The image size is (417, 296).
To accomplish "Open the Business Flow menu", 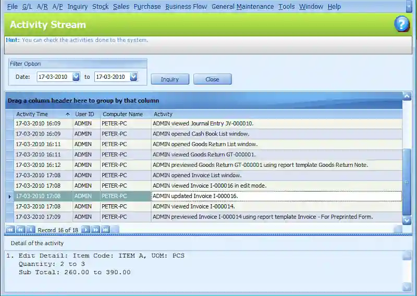I will [x=186, y=7].
